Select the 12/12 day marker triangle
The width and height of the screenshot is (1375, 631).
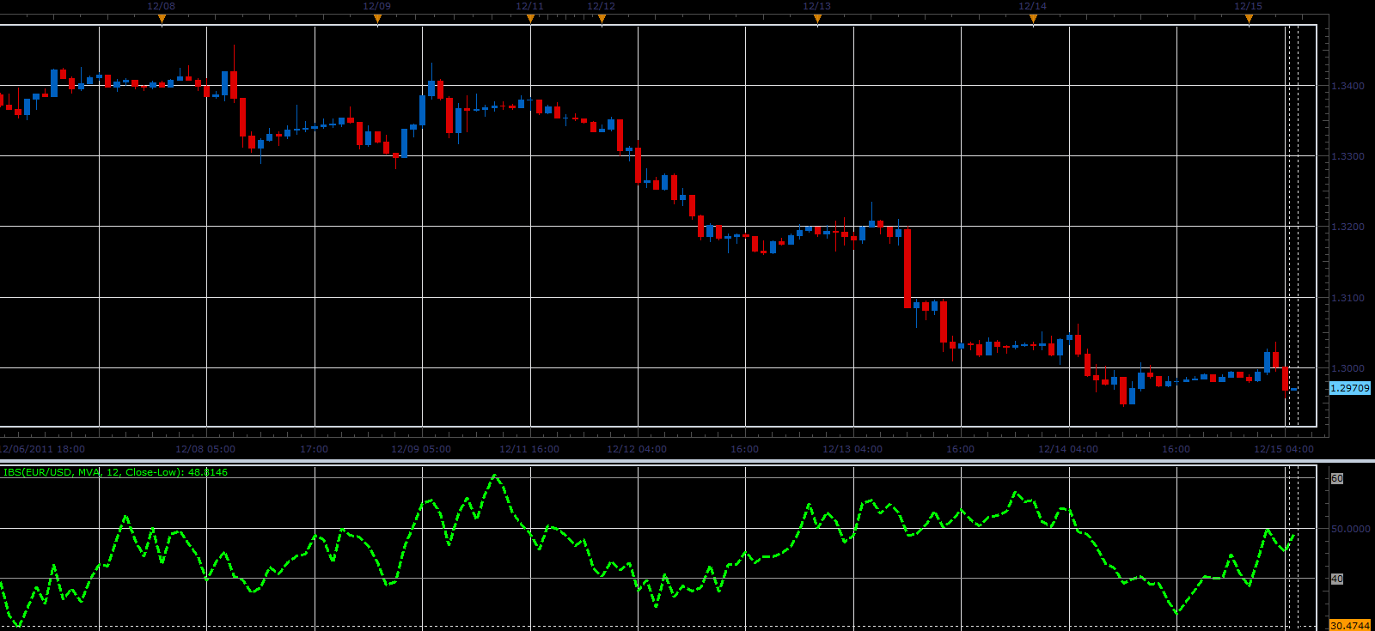602,21
